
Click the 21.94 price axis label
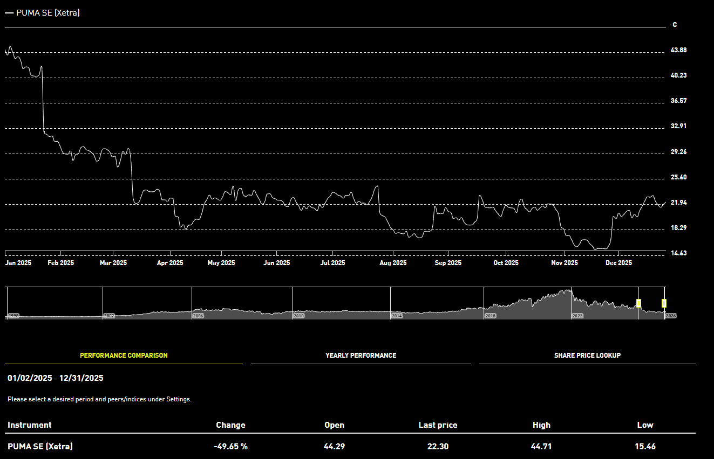(678, 203)
